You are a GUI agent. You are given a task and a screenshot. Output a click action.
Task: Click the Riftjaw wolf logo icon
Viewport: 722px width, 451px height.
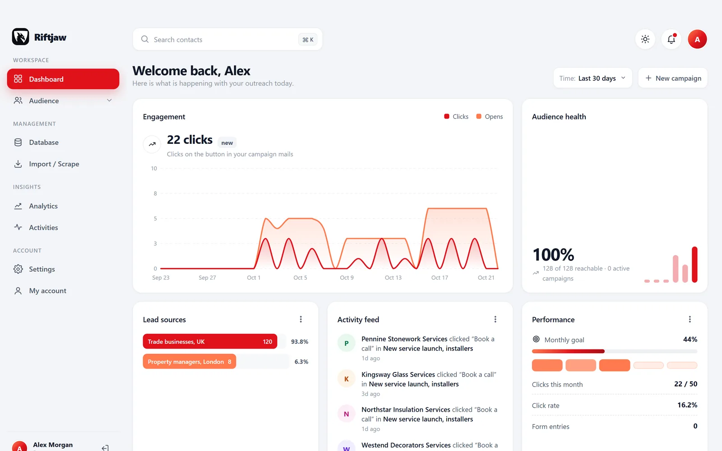(x=20, y=37)
